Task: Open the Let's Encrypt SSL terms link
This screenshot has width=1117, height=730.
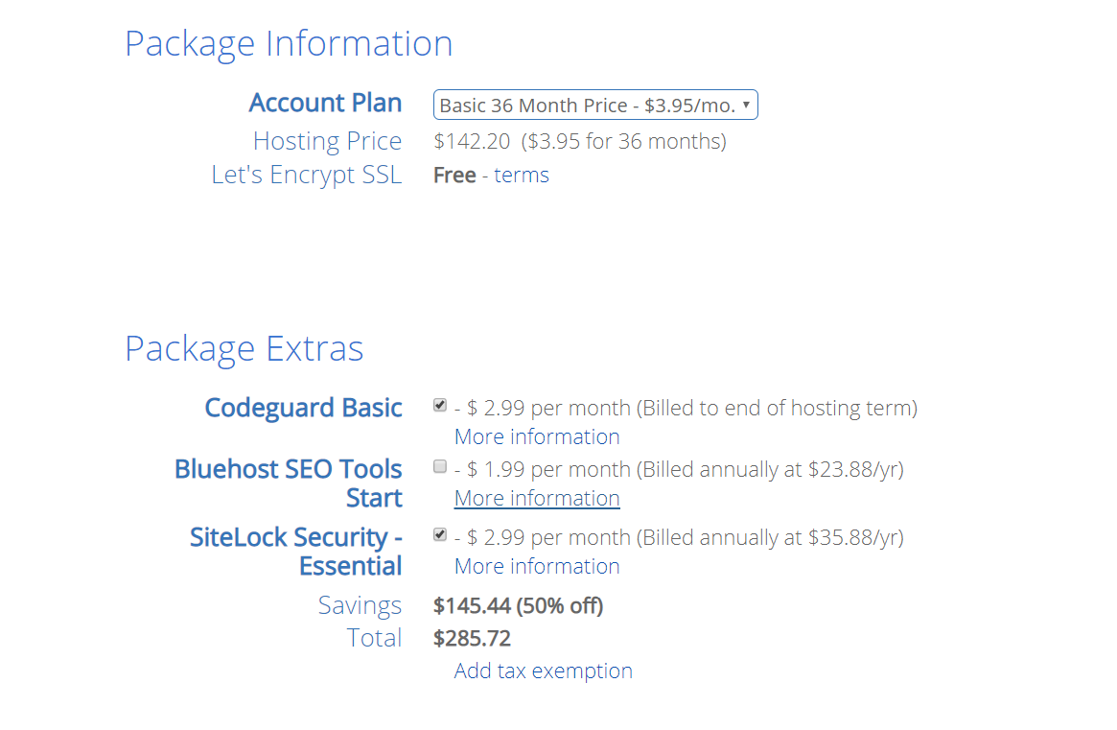Action: click(522, 175)
